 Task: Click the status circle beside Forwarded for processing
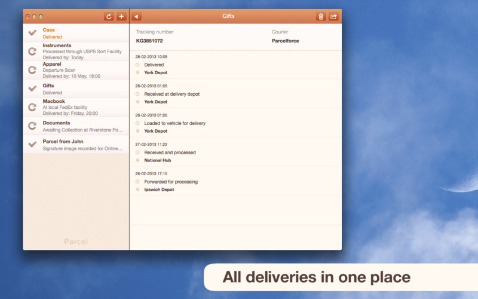click(x=137, y=182)
